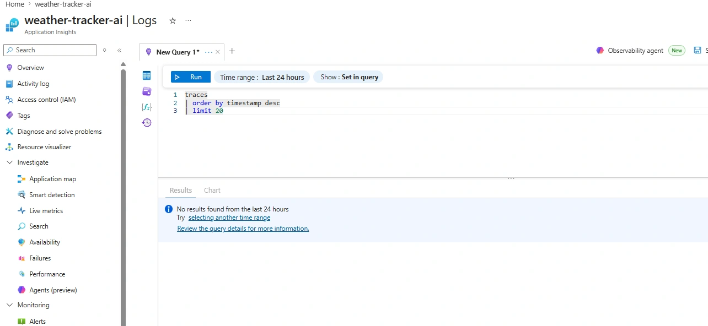Image resolution: width=708 pixels, height=326 pixels.
Task: Click the Smart detection icon
Action: pyautogui.click(x=22, y=195)
